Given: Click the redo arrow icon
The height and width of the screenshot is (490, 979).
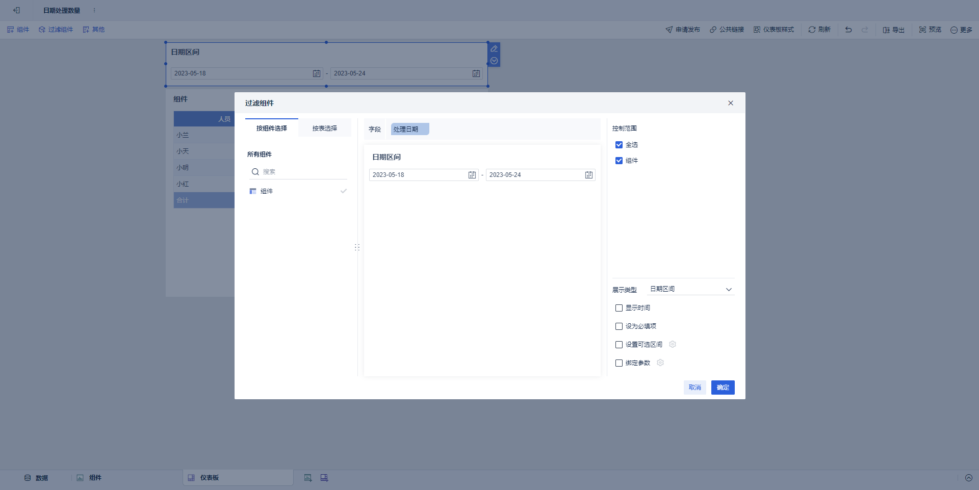Looking at the screenshot, I should tap(865, 30).
